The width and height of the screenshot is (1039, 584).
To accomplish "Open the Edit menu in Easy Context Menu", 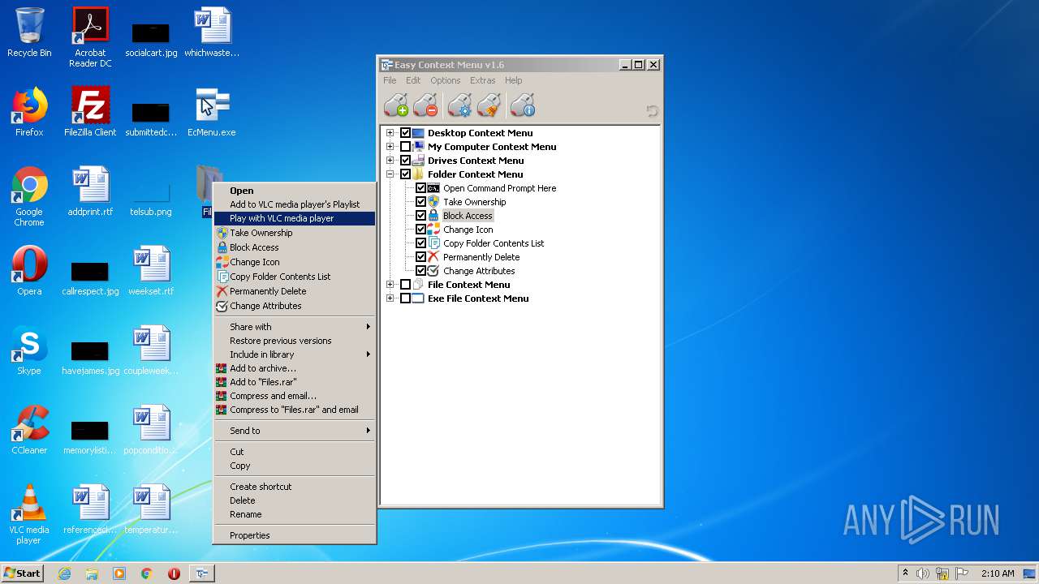I will (413, 80).
